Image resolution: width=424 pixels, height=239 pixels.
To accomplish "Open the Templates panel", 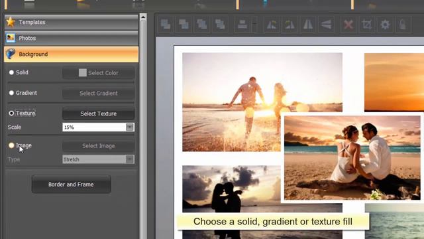I will point(71,22).
